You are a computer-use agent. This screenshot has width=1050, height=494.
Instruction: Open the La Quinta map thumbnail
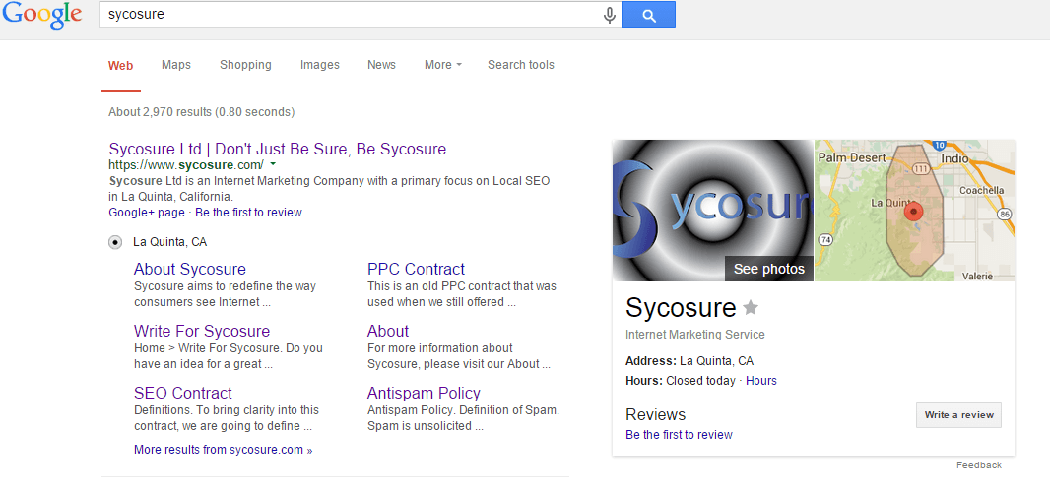tap(915, 211)
